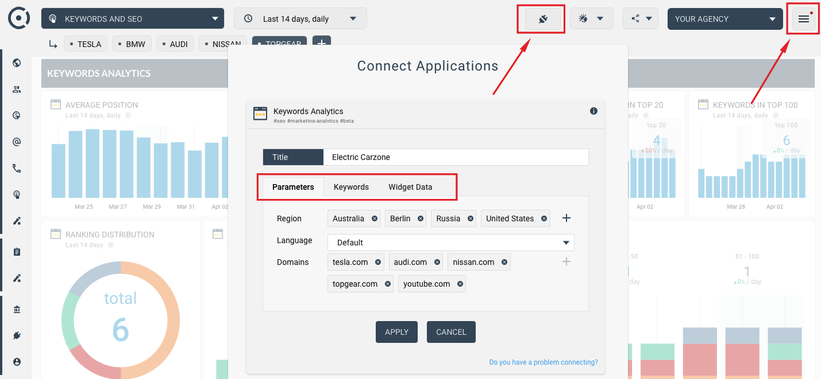Screen dimensions: 821x379
Task: Select the NISSAN project tab
Action: [x=223, y=44]
